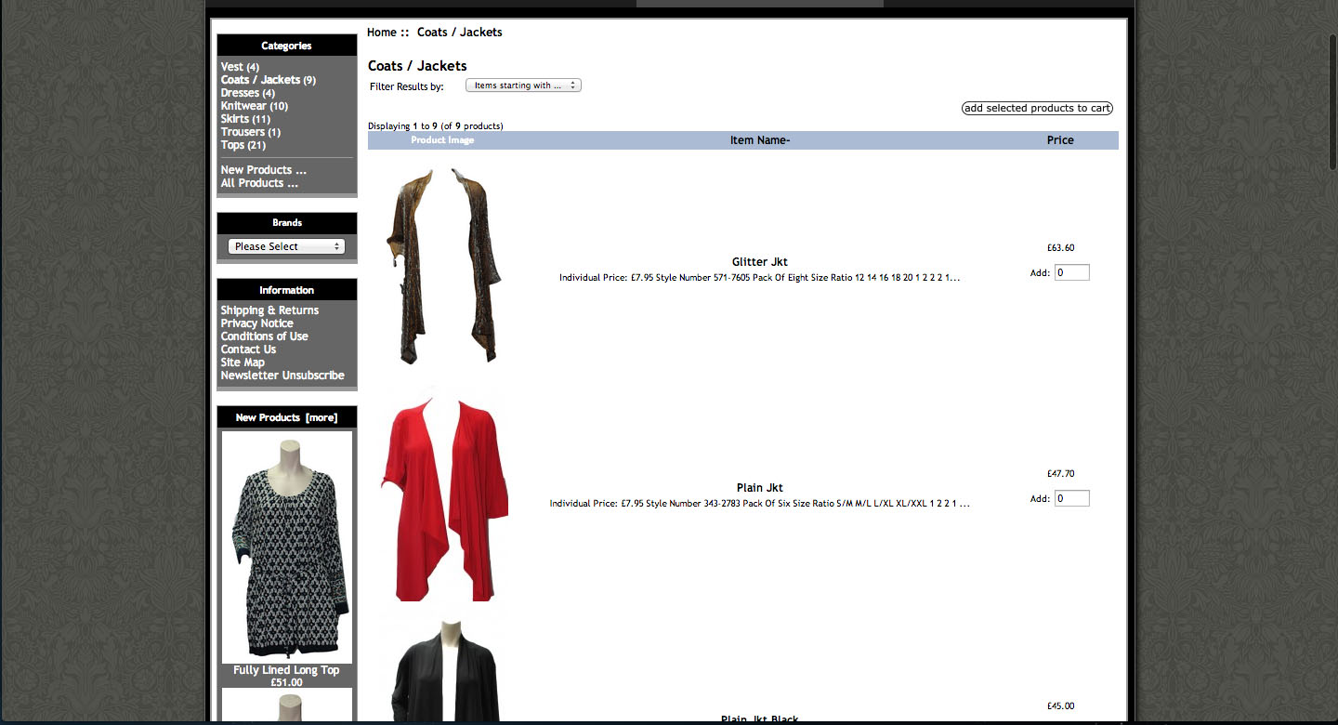Open the Dresses category

pyautogui.click(x=248, y=93)
